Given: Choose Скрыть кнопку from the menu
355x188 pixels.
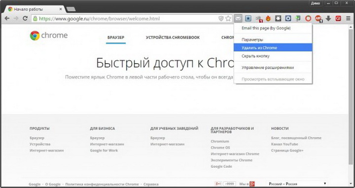Looking at the screenshot, I should pyautogui.click(x=273, y=56).
